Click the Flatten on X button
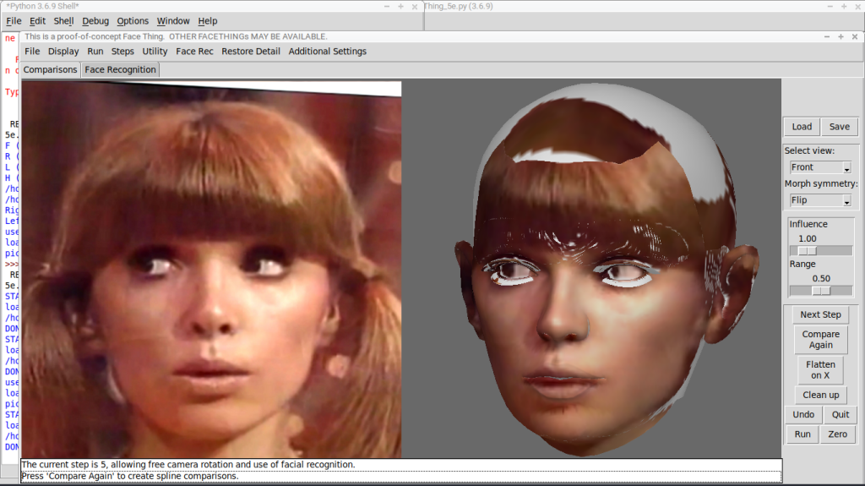Image resolution: width=865 pixels, height=486 pixels. (x=820, y=370)
